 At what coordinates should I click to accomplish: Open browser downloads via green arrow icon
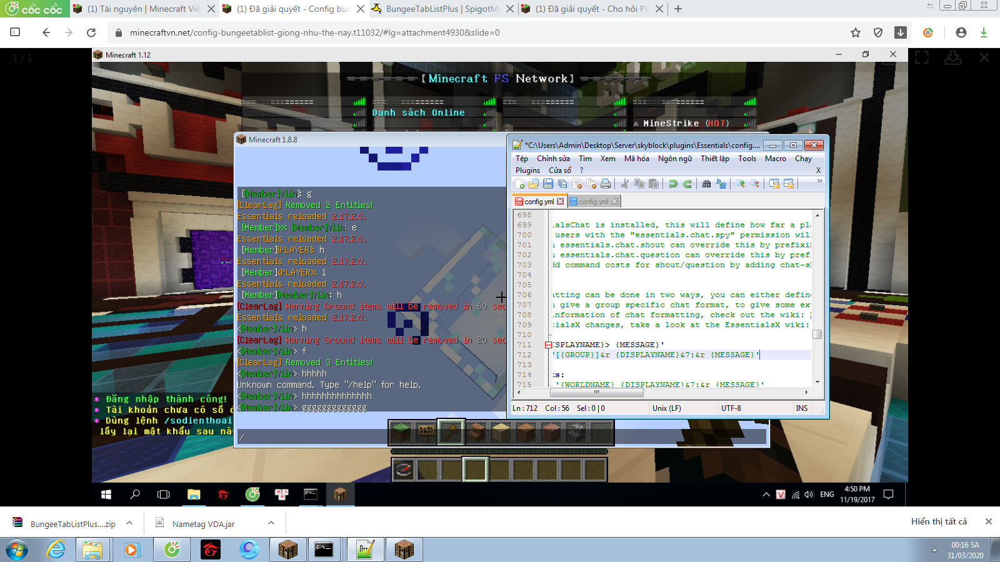pyautogui.click(x=984, y=32)
